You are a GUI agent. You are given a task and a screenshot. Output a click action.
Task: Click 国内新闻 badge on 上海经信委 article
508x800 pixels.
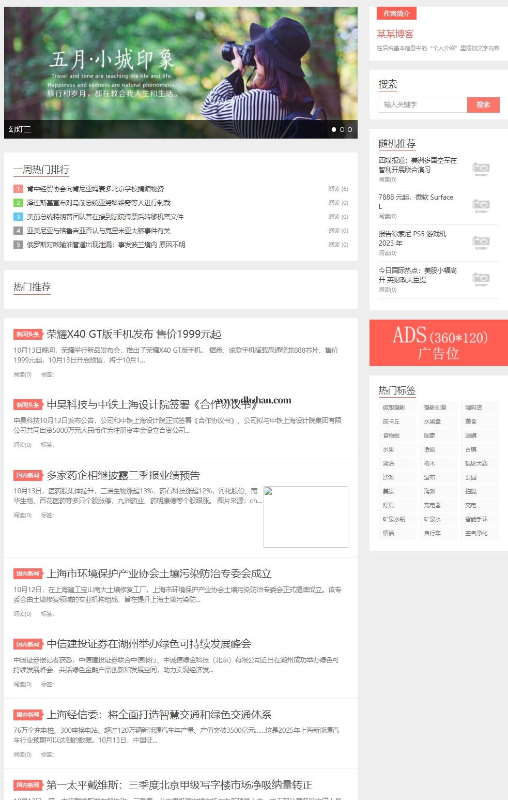[x=27, y=715]
